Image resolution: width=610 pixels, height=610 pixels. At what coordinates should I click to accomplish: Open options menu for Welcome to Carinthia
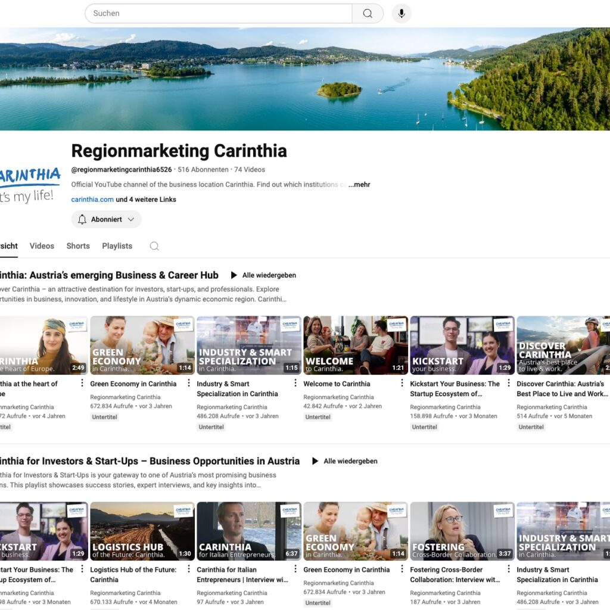(x=402, y=383)
